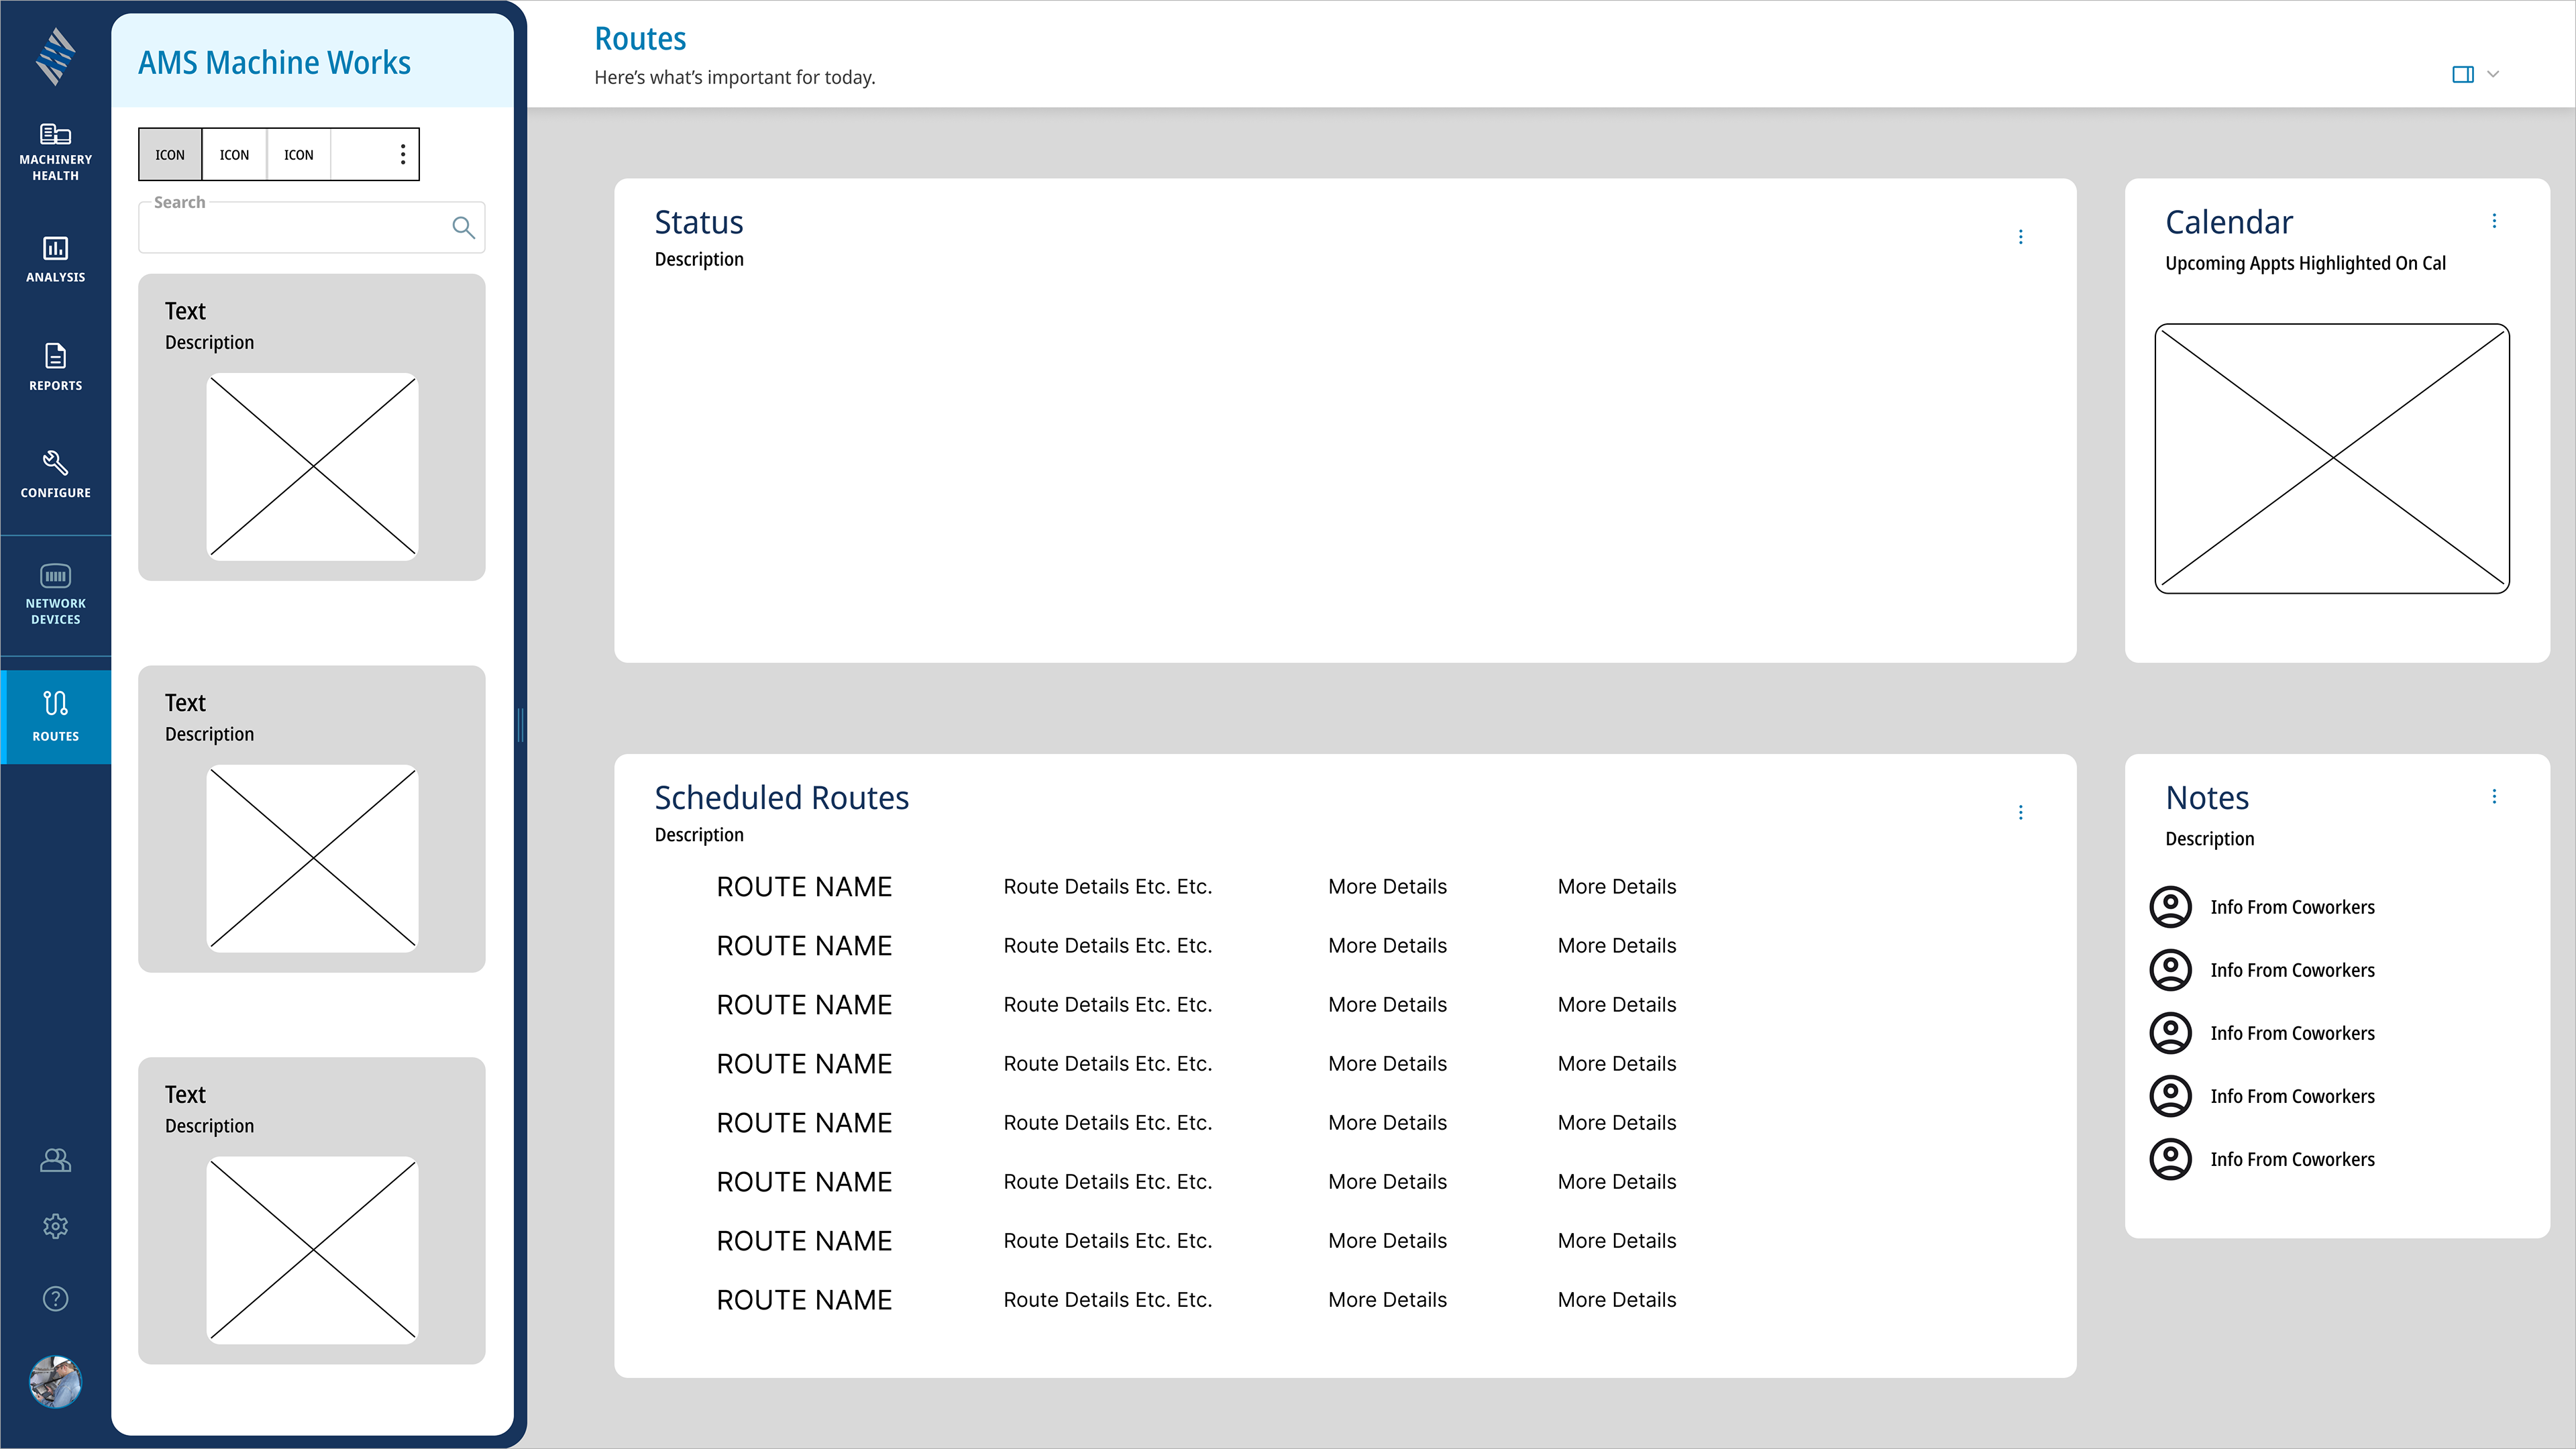Click the users group icon in sidebar
The height and width of the screenshot is (1449, 2576).
pyautogui.click(x=55, y=1160)
